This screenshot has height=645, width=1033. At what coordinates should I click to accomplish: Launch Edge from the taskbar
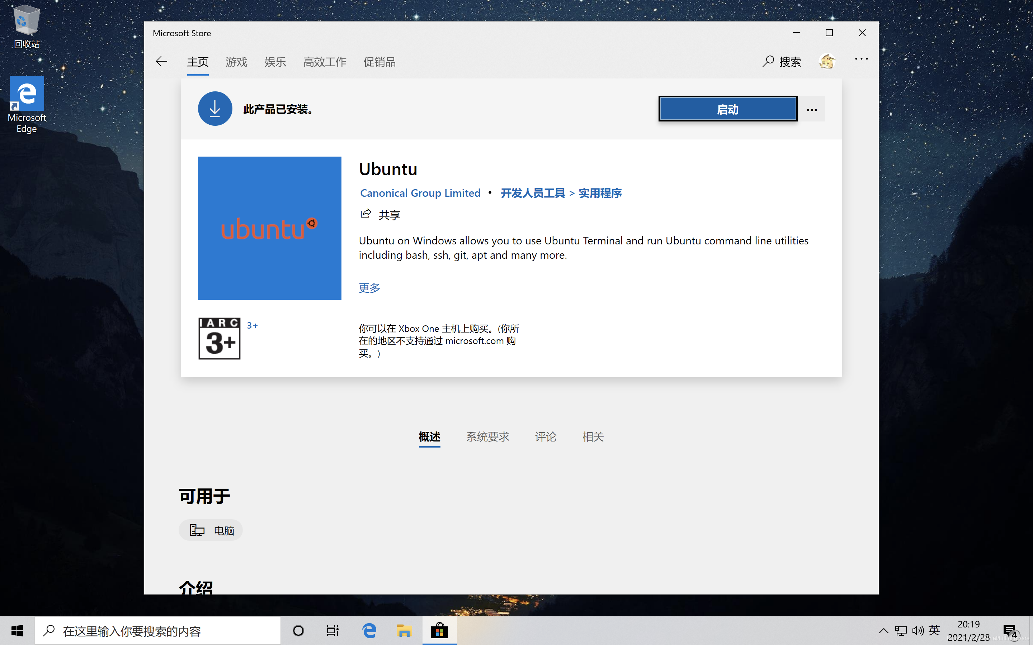[x=369, y=631]
